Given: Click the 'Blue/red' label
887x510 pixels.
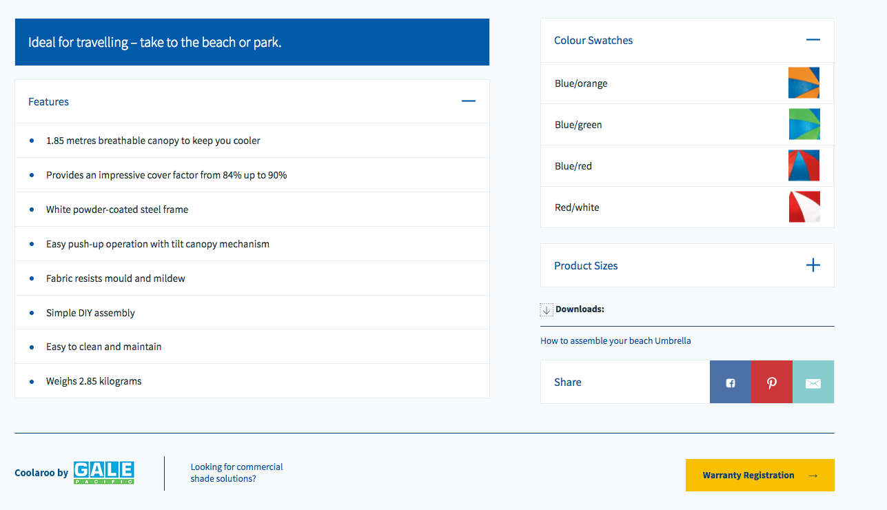Looking at the screenshot, I should tap(573, 166).
